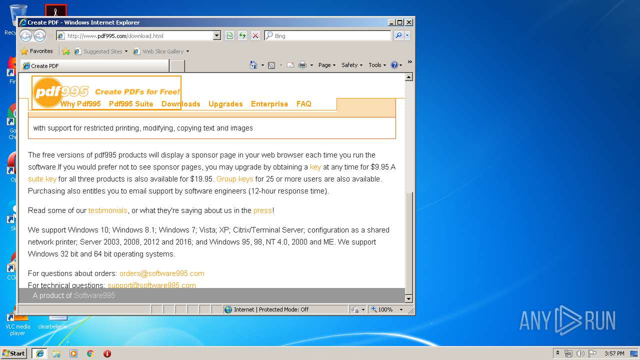Viewport: 640px width, 360px height.
Task: Open the Tools menu
Action: coord(377,65)
